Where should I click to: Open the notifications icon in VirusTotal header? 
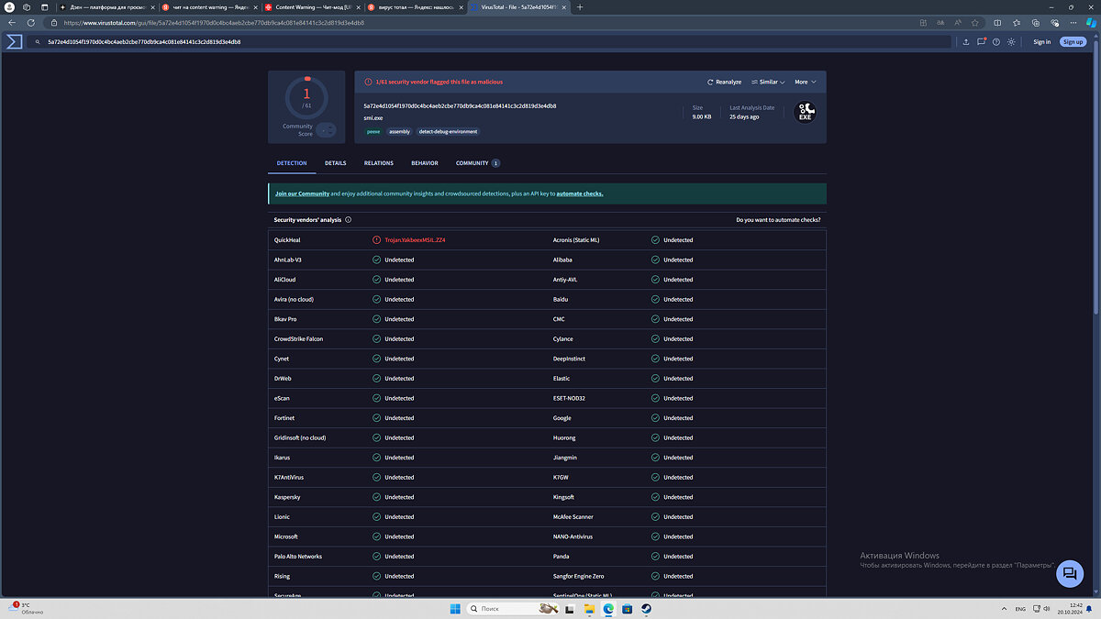pos(981,41)
